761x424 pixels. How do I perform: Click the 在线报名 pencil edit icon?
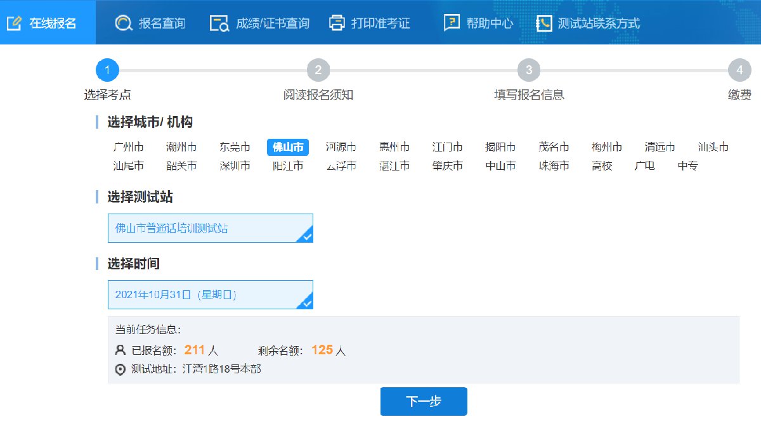(15, 23)
